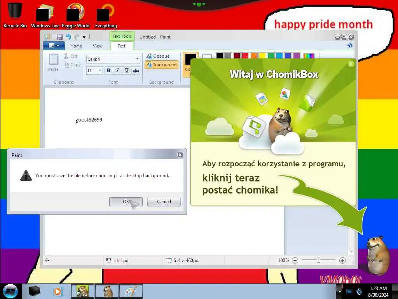Click the zoom out minus button
This screenshot has width=398, height=299.
295,260
